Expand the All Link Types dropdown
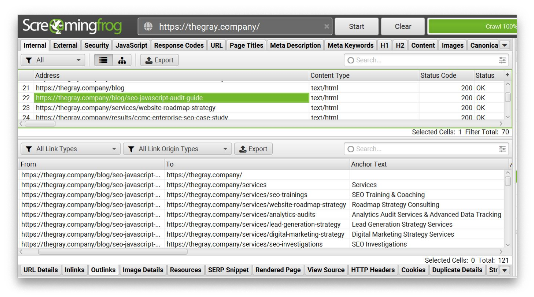This screenshot has height=297, width=534. point(70,149)
